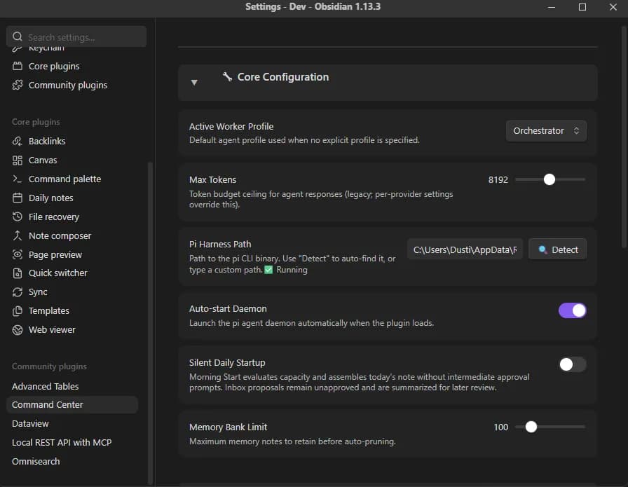Click the wrench icon beside Core Configuration

click(227, 76)
